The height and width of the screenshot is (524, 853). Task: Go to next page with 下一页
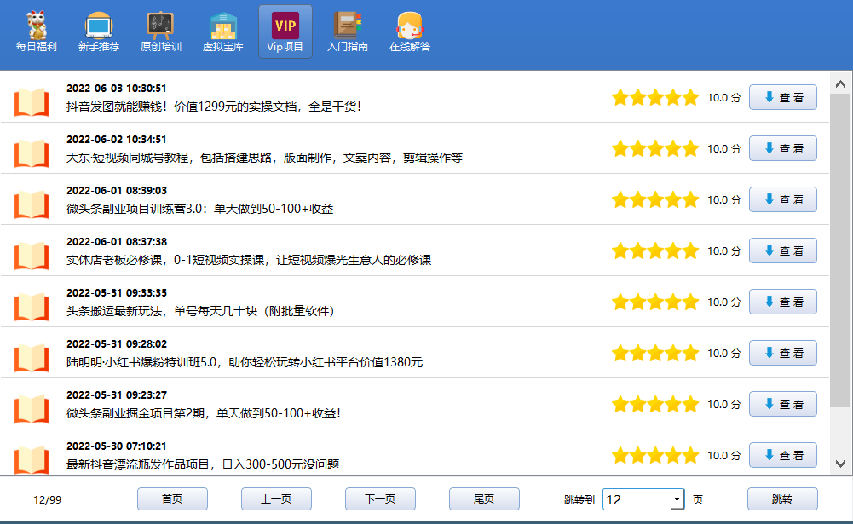coord(380,499)
